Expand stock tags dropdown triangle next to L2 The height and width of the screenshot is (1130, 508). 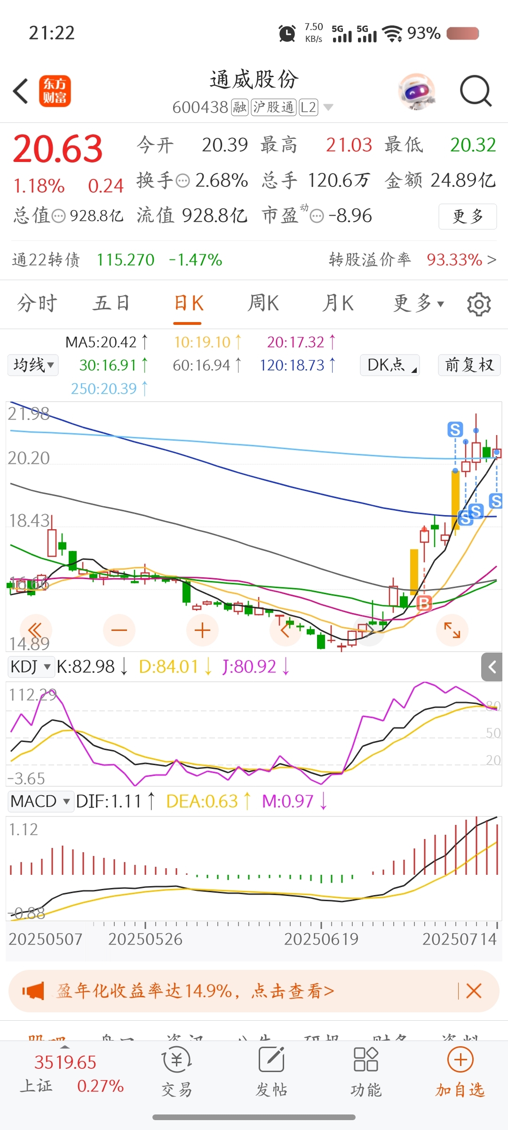coord(328,107)
